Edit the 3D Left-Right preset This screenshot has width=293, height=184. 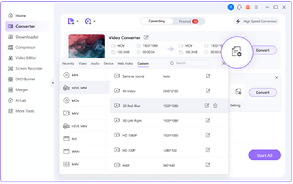pos(208,120)
